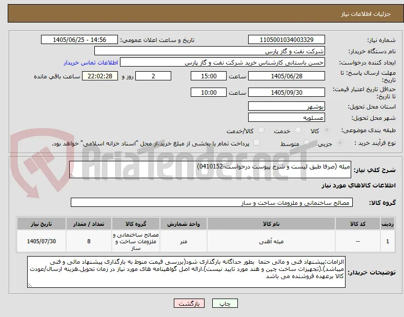Click the چاپ print button

(225, 303)
